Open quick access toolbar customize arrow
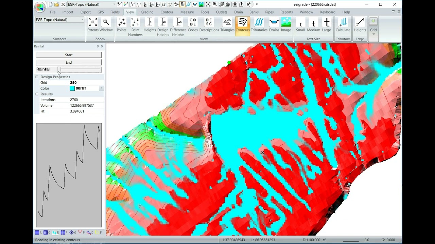Image resolution: width=435 pixels, height=244 pixels. [x=257, y=4]
